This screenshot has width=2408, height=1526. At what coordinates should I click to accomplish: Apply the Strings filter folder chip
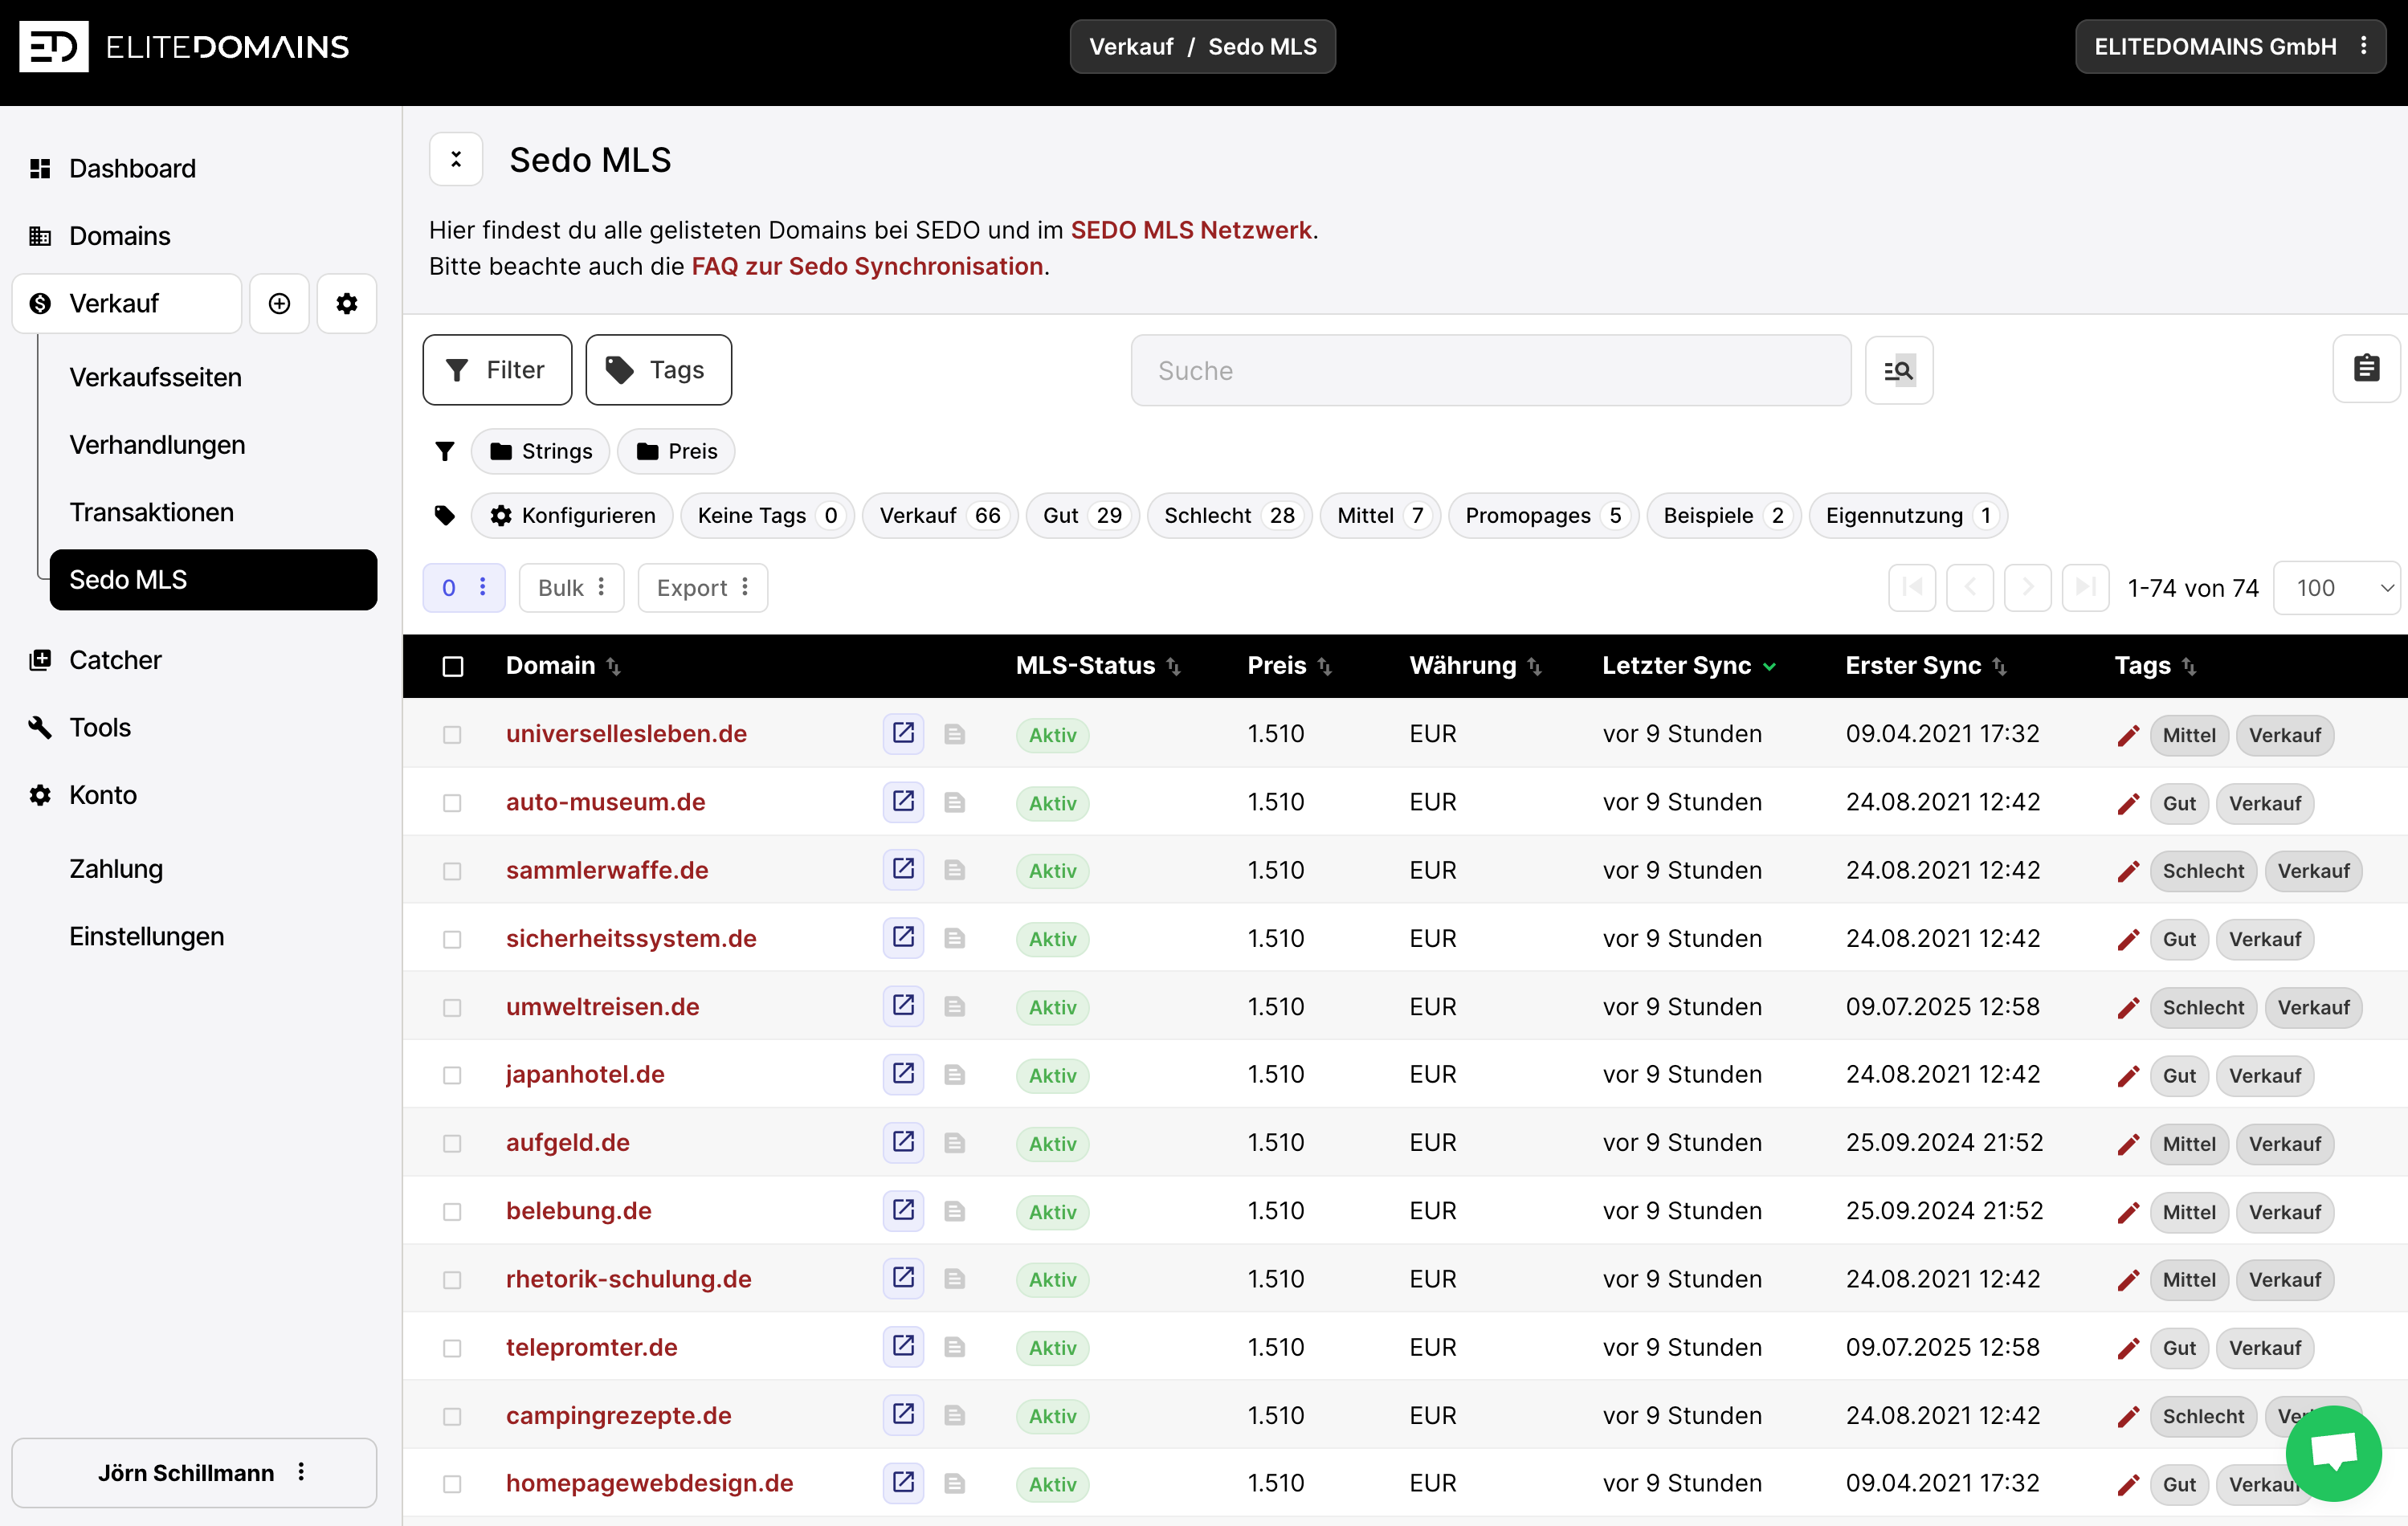[541, 451]
